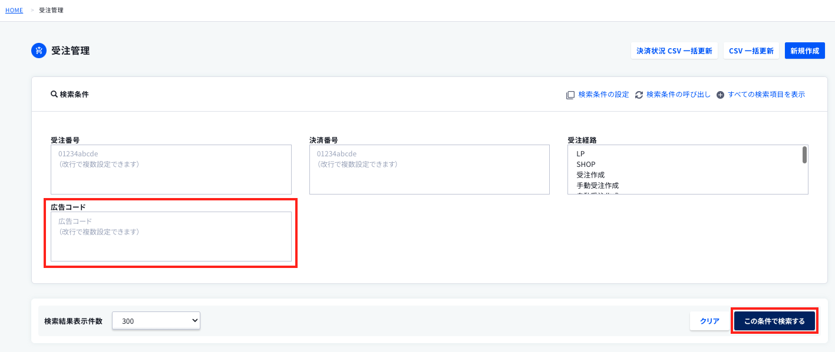835x352 pixels.
Task: Click the 新規作成 button
Action: pos(805,51)
